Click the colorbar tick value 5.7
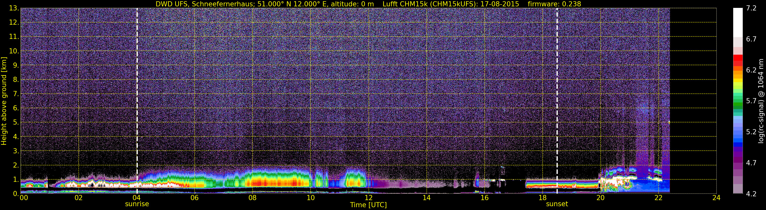 [751, 101]
